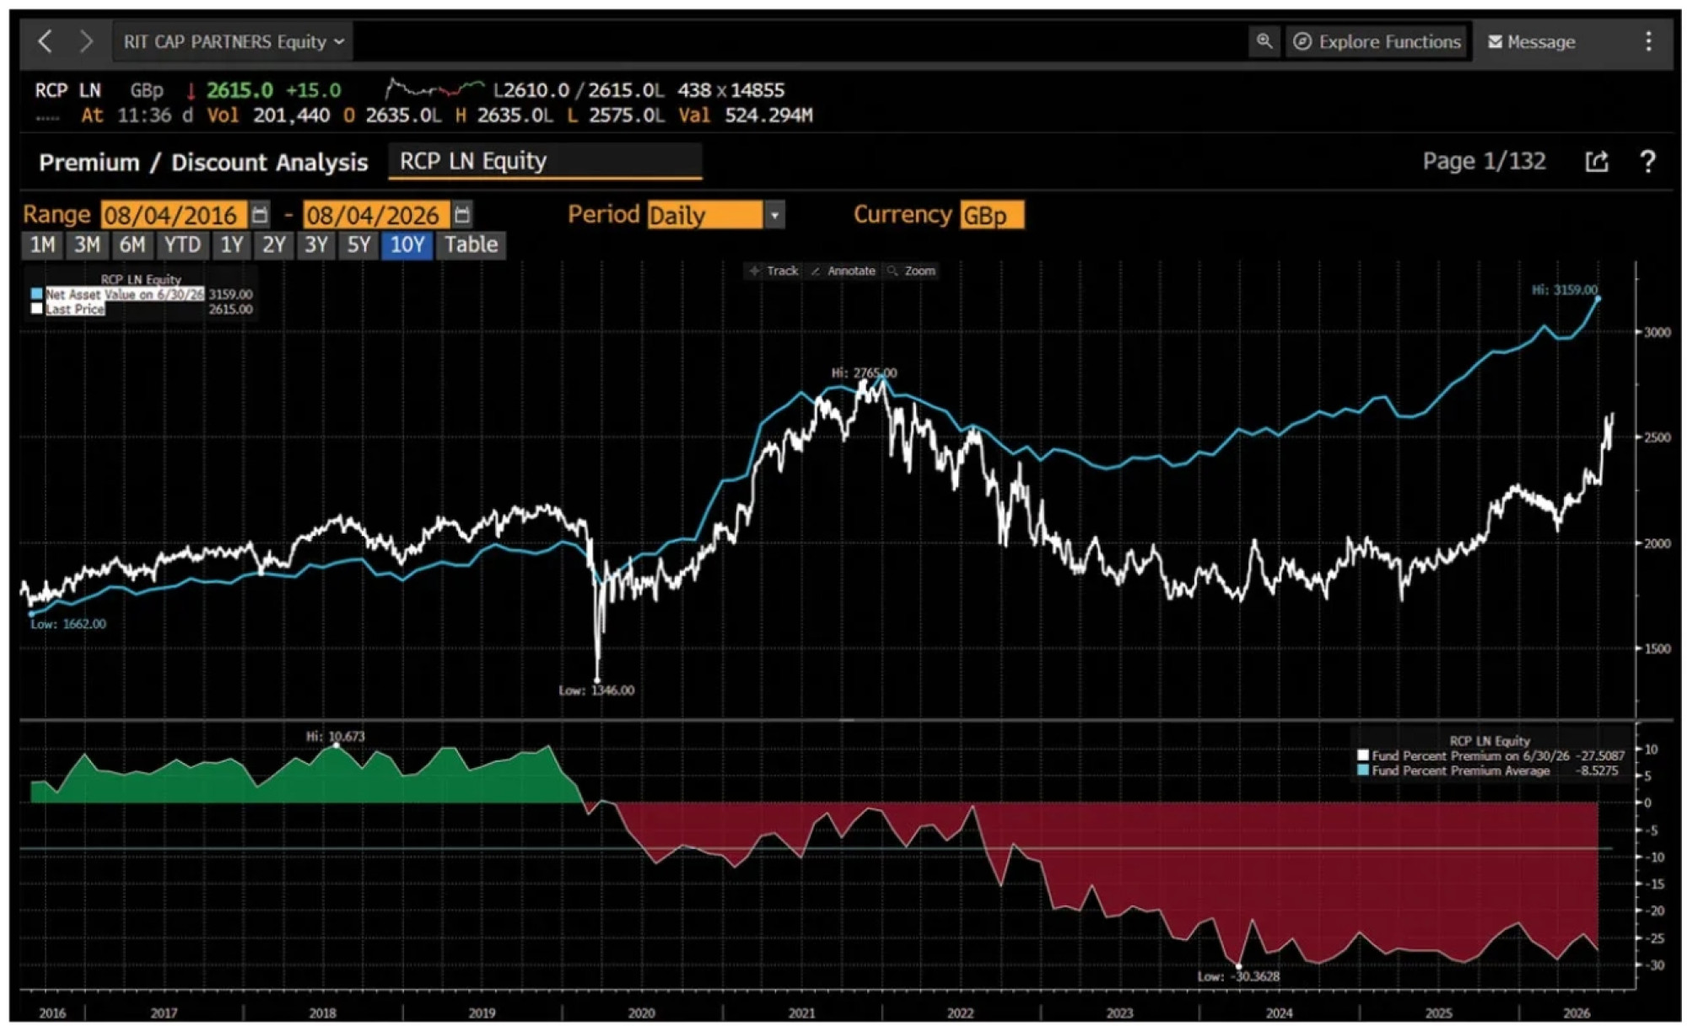The image size is (1687, 1026).
Task: Select the 6M range tab
Action: point(132,245)
